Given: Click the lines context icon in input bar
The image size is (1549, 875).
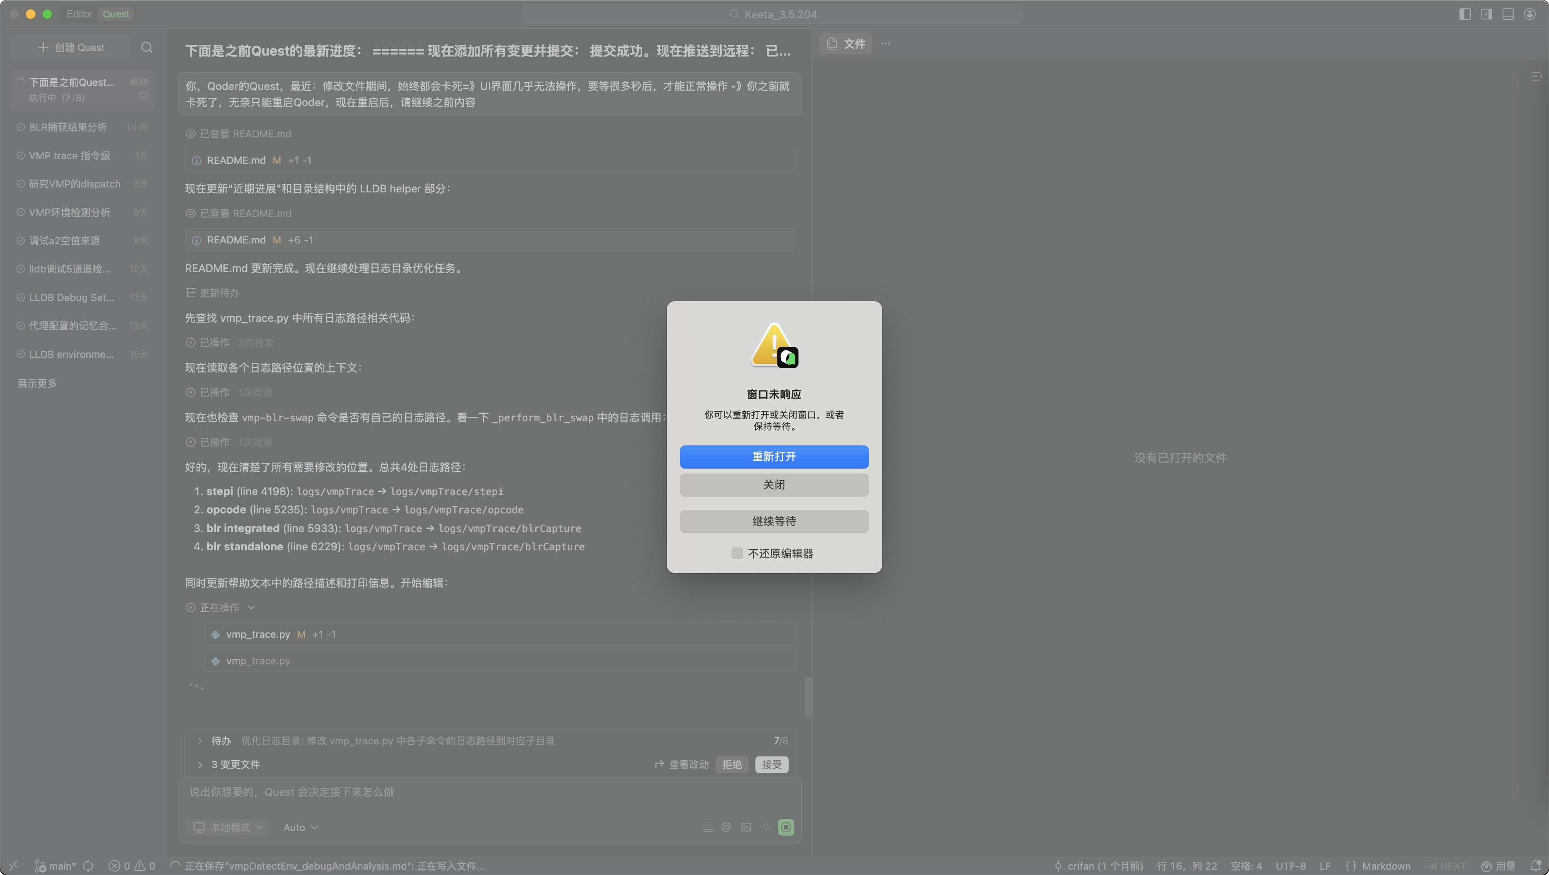Looking at the screenshot, I should tap(708, 827).
